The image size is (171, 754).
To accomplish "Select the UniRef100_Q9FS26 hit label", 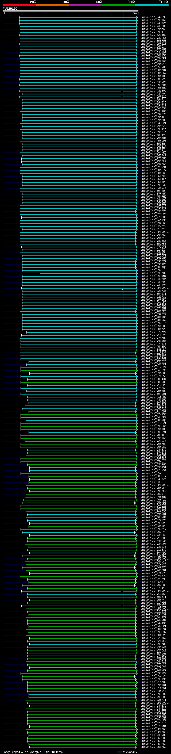I will (153, 44).
